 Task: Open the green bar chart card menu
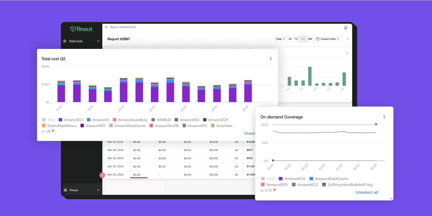coord(347,53)
